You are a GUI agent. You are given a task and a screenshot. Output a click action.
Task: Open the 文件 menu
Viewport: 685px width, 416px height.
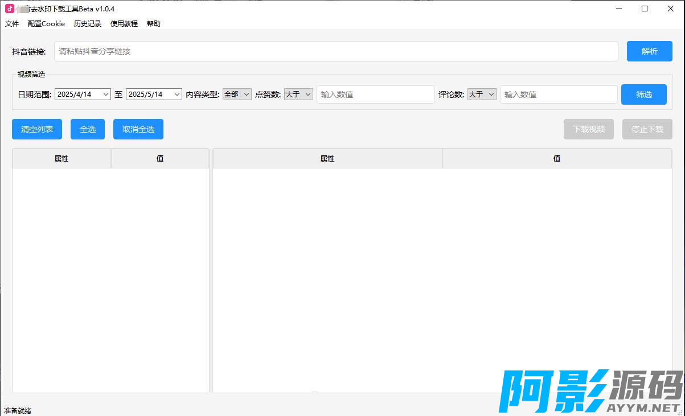[x=12, y=24]
